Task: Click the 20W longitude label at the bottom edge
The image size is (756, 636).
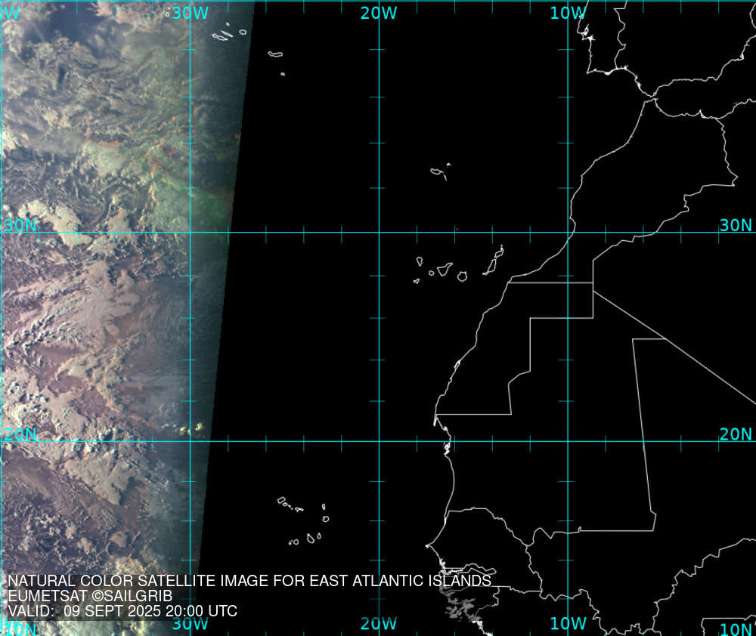Action: (379, 623)
